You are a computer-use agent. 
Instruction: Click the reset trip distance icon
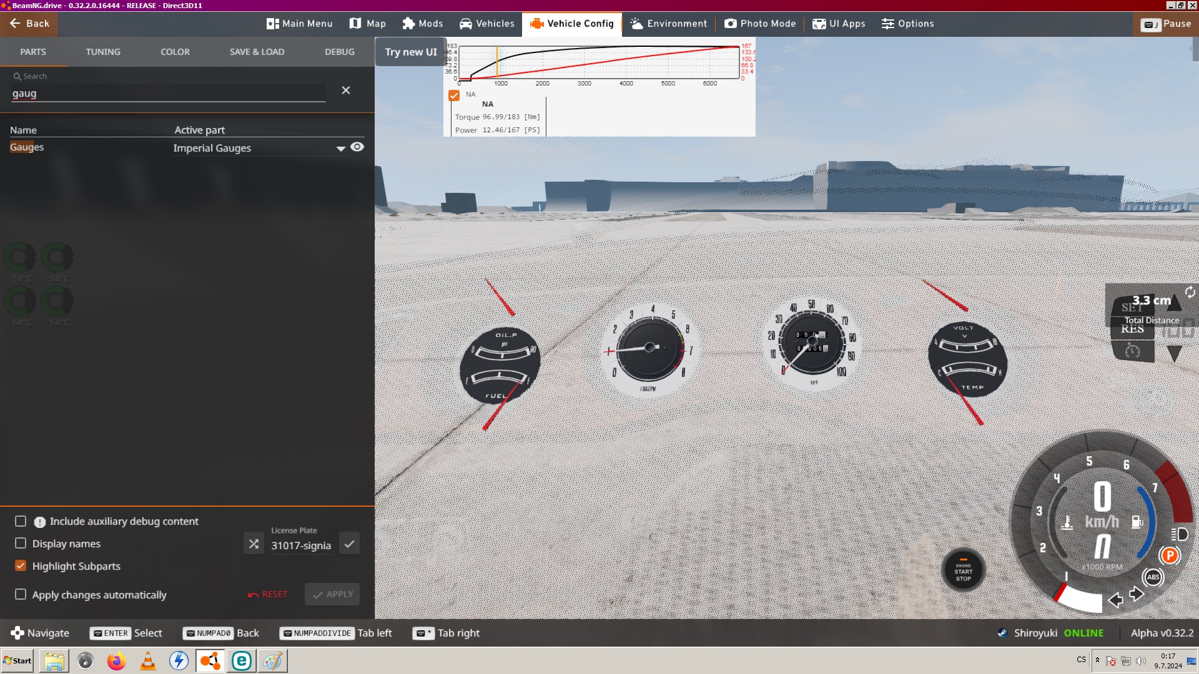pyautogui.click(x=1190, y=292)
